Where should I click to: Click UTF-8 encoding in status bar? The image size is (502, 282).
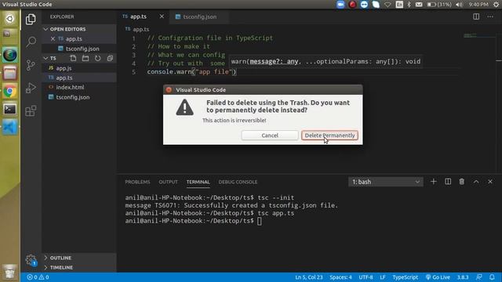[366, 277]
